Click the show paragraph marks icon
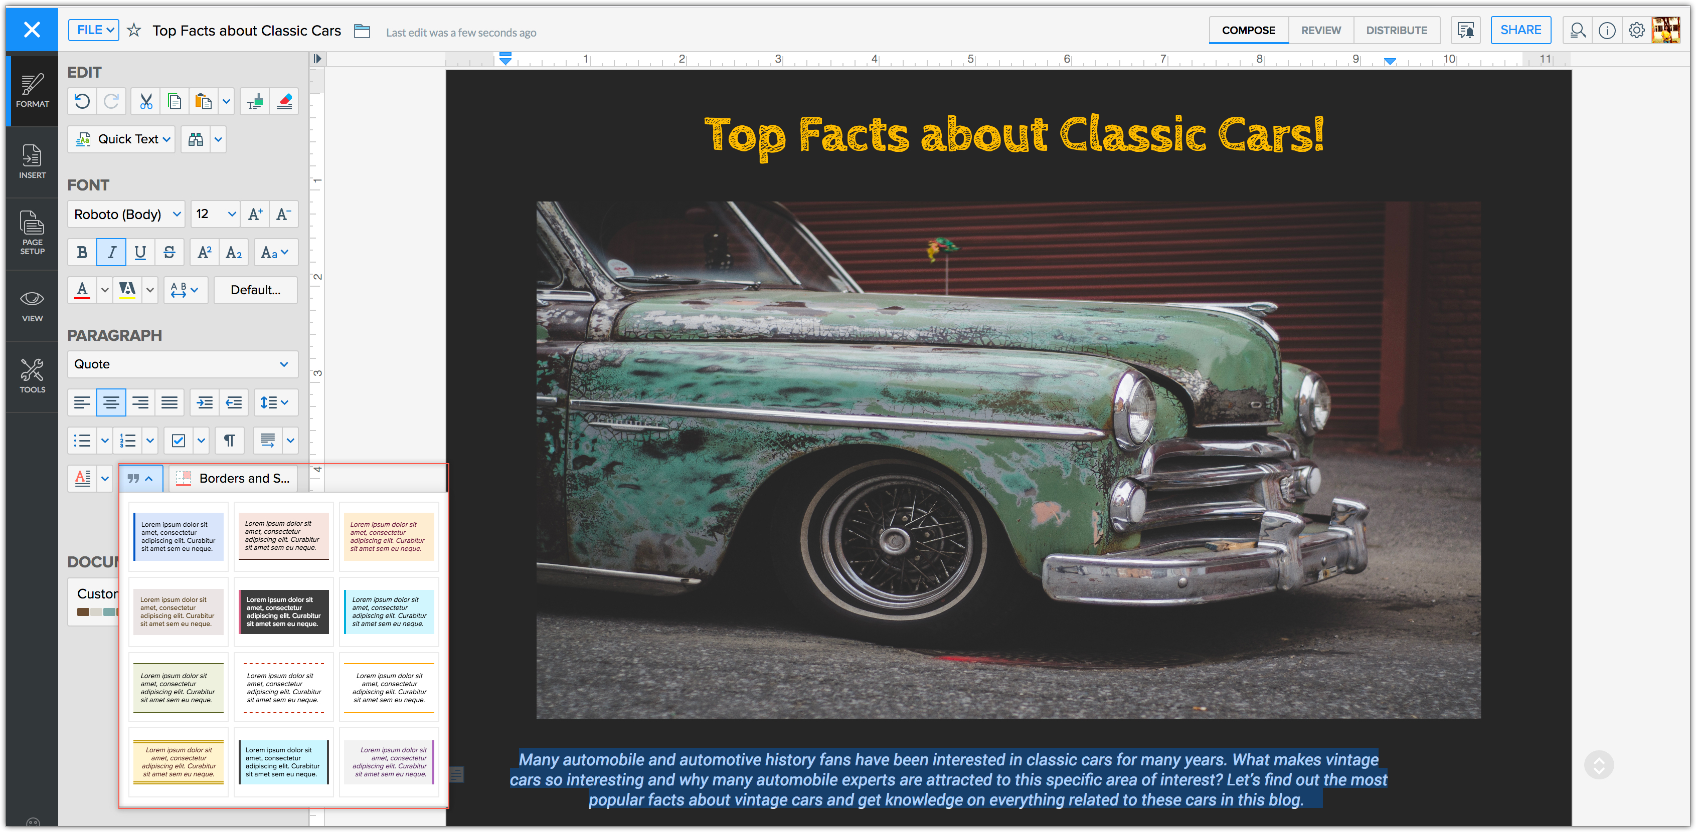 229,441
